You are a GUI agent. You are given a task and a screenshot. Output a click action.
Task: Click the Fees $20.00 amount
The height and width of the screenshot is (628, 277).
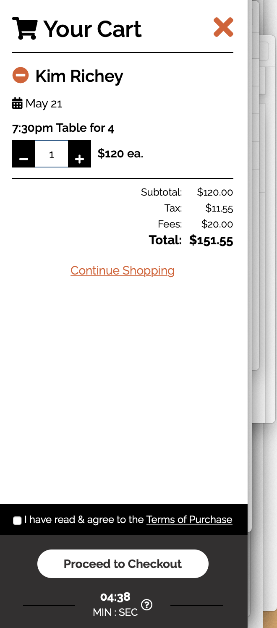(x=217, y=224)
